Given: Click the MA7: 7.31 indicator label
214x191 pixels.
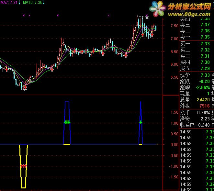Looking at the screenshot, I should tap(9, 3).
